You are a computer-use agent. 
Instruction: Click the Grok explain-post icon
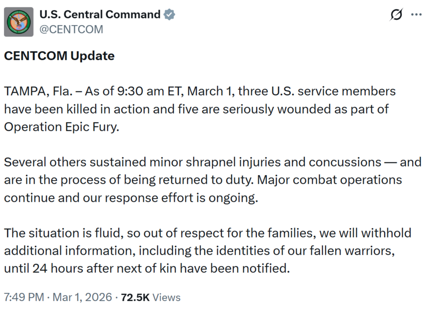(396, 15)
